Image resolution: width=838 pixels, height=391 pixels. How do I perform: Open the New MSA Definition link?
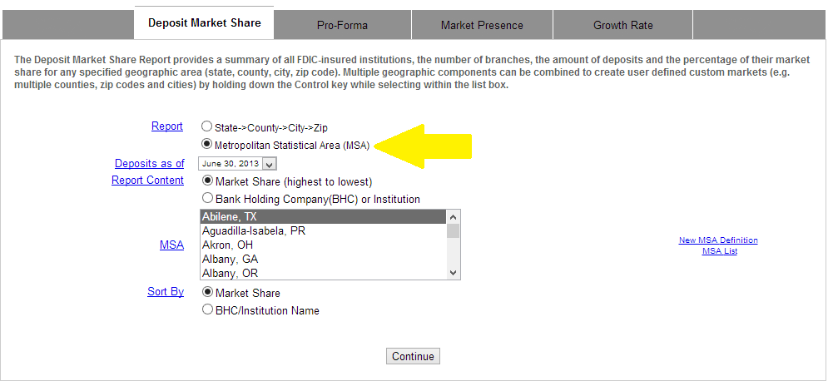coord(718,240)
